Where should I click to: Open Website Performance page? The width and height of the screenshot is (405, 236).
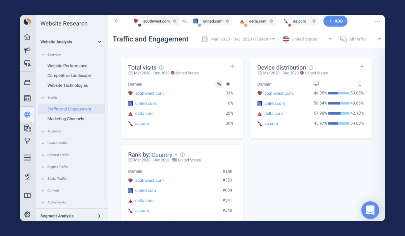[67, 66]
